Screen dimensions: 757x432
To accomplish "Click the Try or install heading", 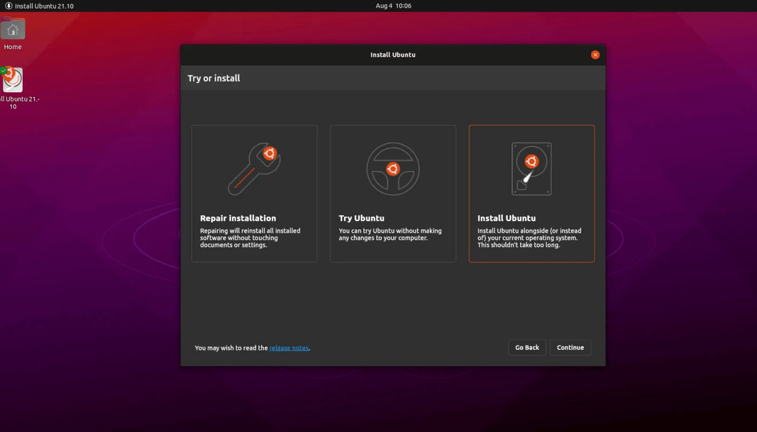I will pos(214,78).
